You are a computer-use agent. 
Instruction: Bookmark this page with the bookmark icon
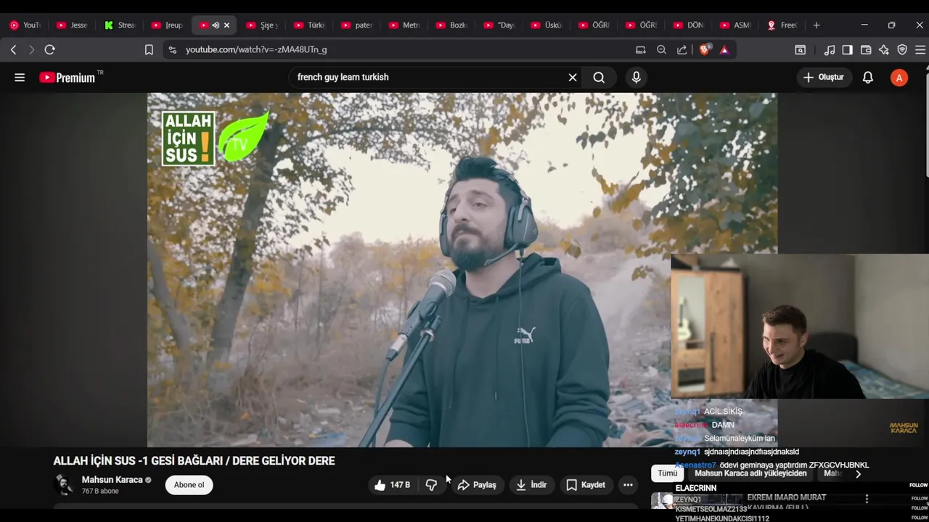[149, 50]
